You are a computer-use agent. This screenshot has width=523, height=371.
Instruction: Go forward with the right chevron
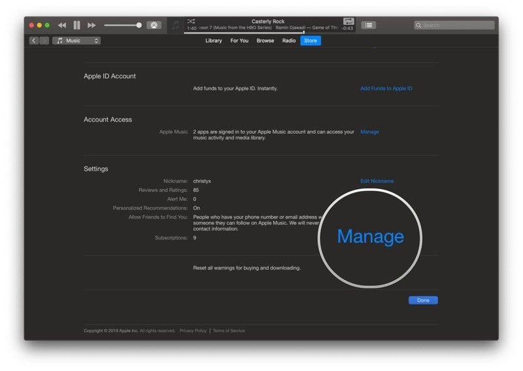coord(44,41)
